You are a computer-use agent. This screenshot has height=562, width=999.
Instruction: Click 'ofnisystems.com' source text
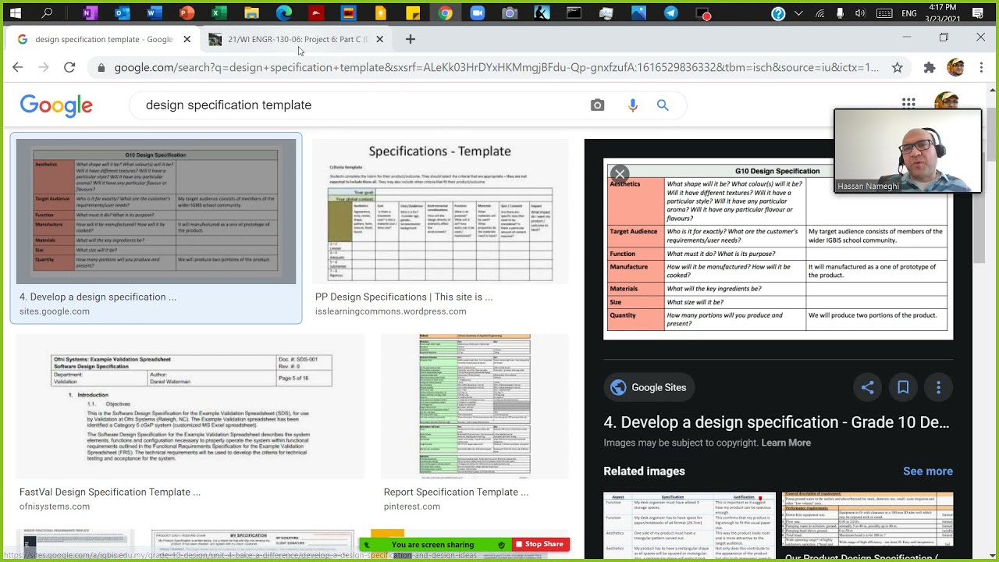pos(55,506)
